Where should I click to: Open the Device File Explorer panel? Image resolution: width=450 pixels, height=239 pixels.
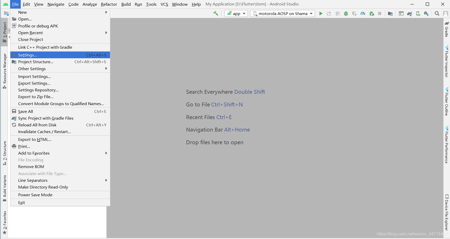447,212
